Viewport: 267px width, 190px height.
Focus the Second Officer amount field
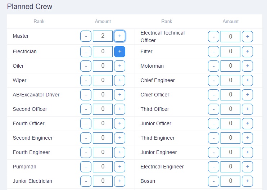[103, 109]
